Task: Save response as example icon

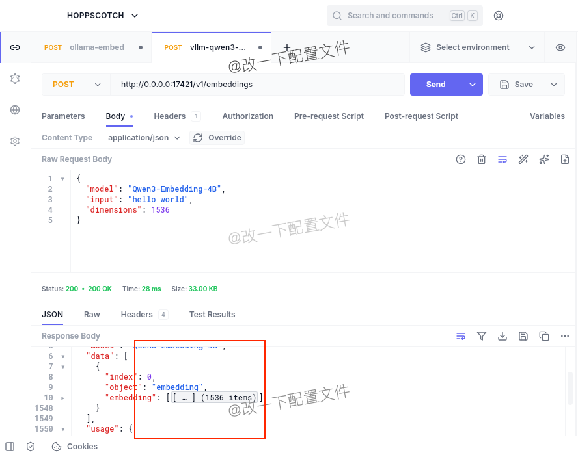Action: pyautogui.click(x=523, y=336)
